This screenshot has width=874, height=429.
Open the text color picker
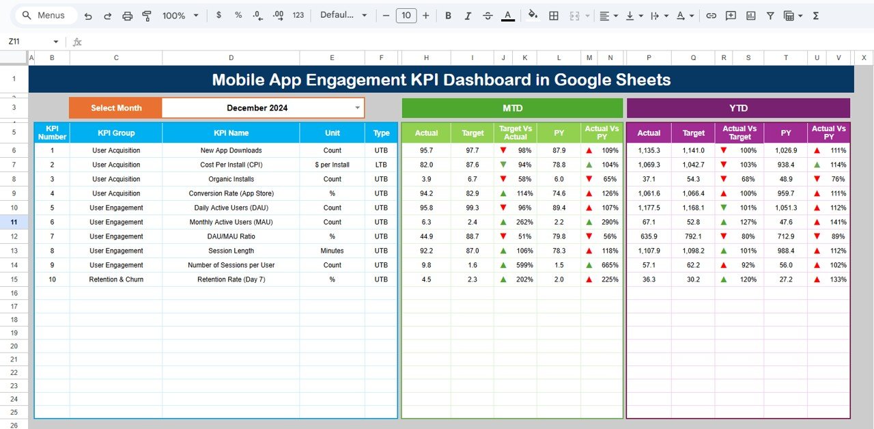pos(507,15)
